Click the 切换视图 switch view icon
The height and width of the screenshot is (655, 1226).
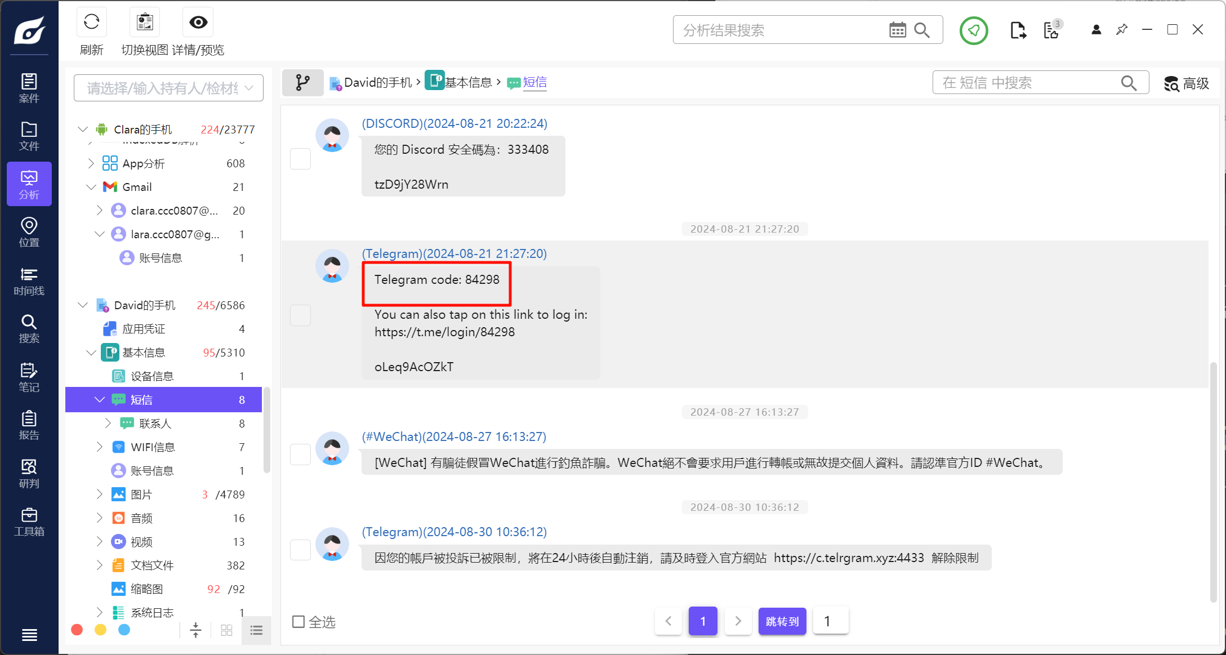coord(145,23)
